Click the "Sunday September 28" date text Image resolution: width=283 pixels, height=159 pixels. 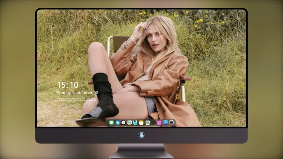78,93
